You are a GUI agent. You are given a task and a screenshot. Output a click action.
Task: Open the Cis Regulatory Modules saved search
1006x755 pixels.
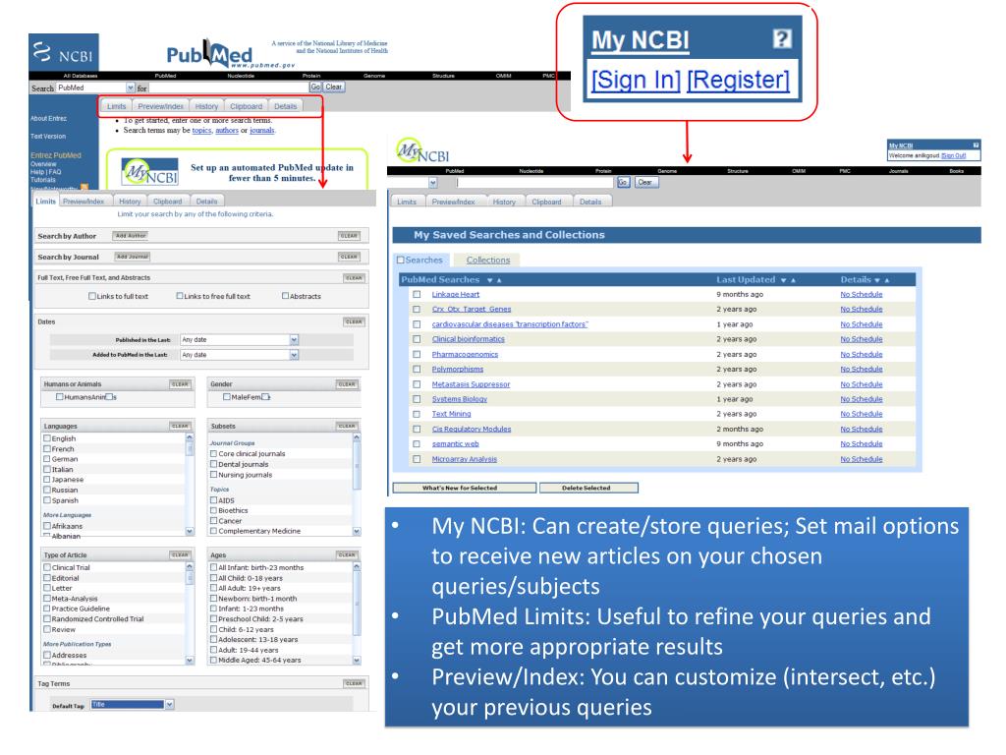tap(472, 429)
